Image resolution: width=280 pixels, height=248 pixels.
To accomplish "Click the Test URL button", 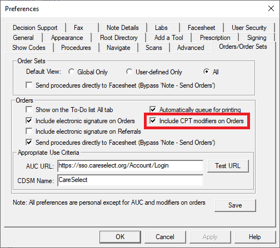I will point(228,166).
